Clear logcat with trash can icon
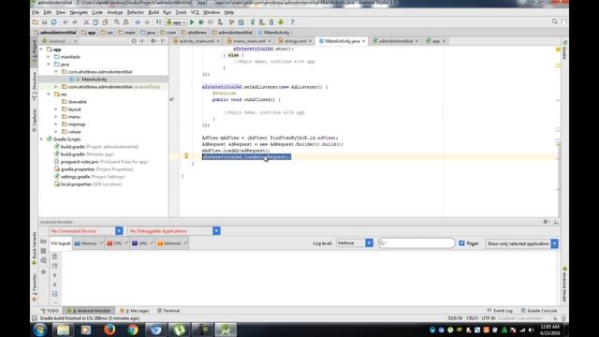This screenshot has height=337, width=599. tap(54, 256)
